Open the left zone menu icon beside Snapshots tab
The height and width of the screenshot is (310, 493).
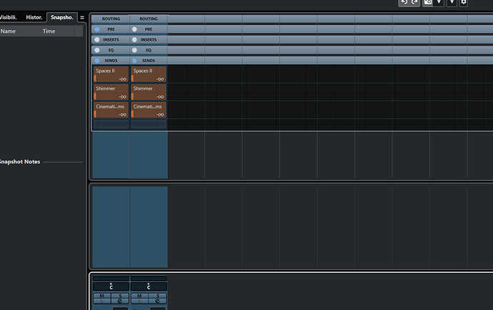point(82,18)
